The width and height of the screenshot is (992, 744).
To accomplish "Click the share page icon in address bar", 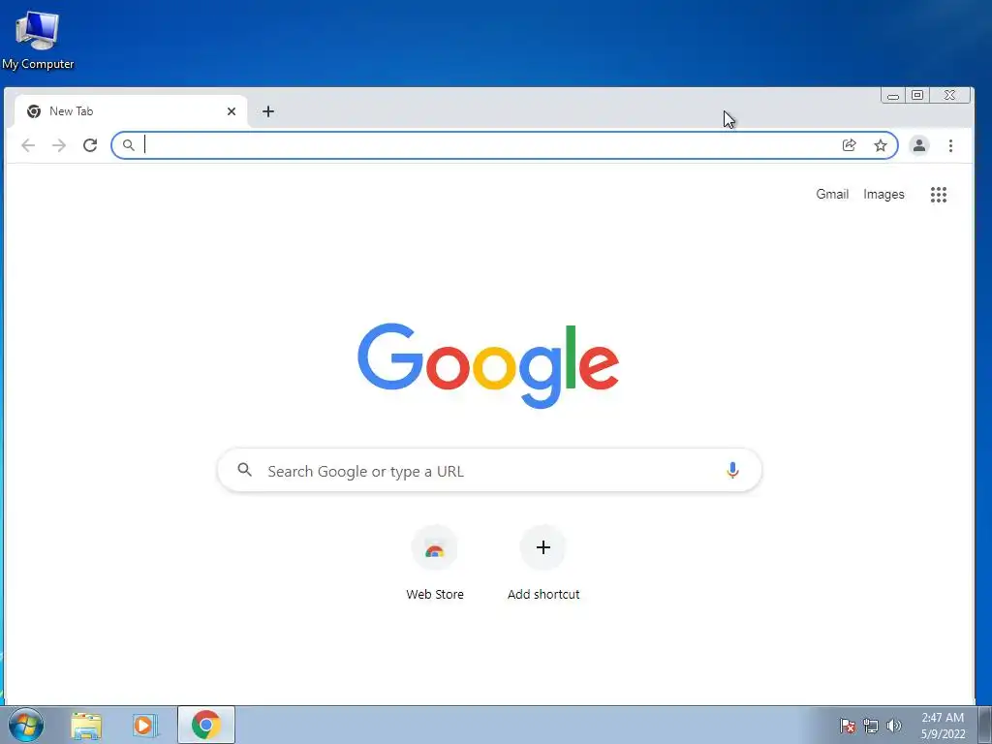I will pyautogui.click(x=849, y=145).
